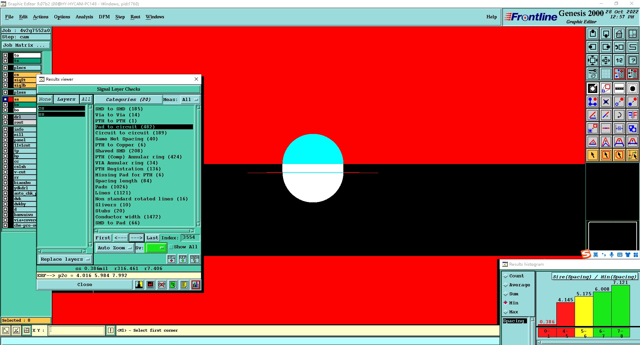This screenshot has height=345, width=640.
Task: Click the First result button
Action: tap(103, 238)
